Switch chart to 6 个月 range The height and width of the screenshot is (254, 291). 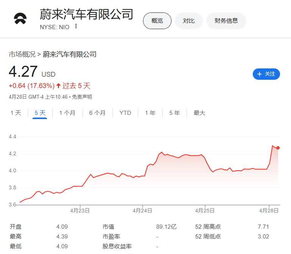(97, 113)
